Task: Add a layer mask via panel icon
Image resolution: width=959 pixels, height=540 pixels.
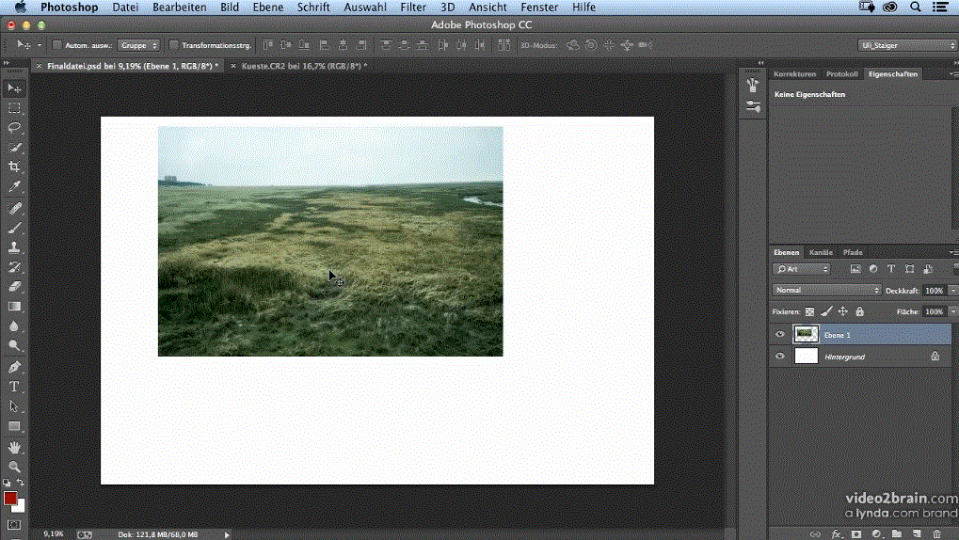Action: pos(856,533)
